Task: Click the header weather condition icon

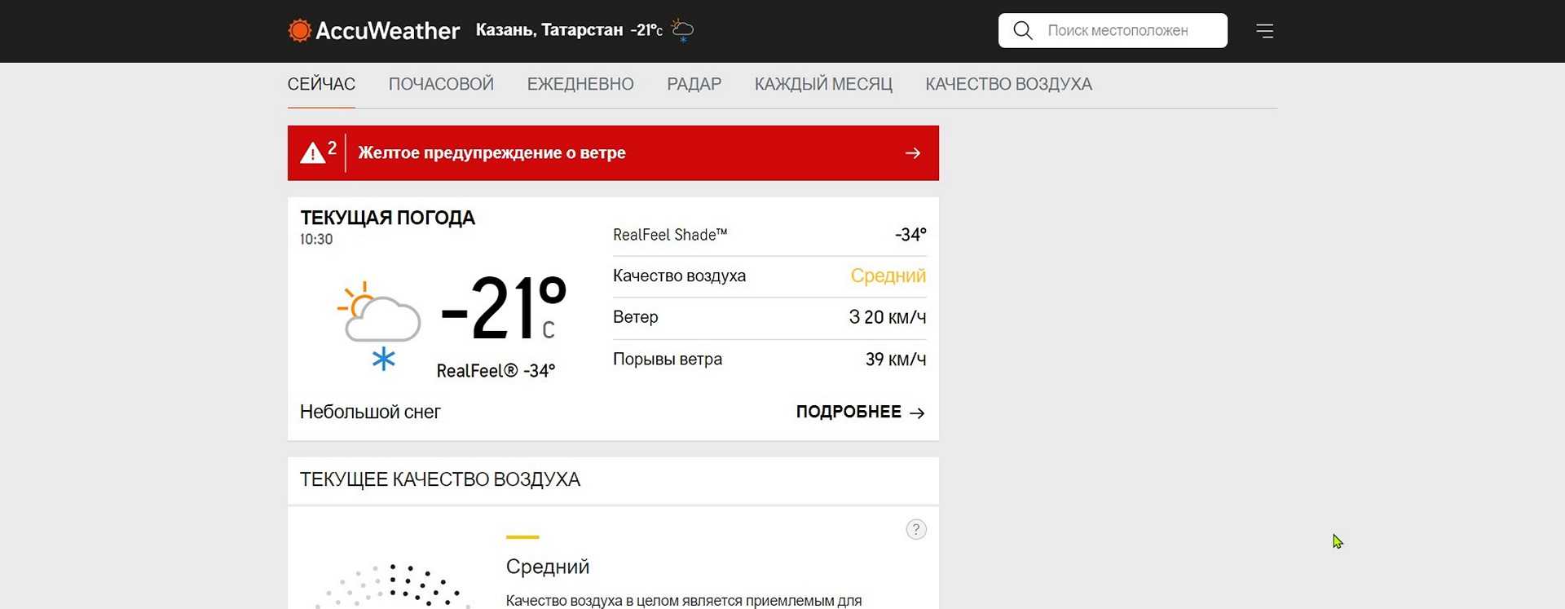Action: point(682,31)
